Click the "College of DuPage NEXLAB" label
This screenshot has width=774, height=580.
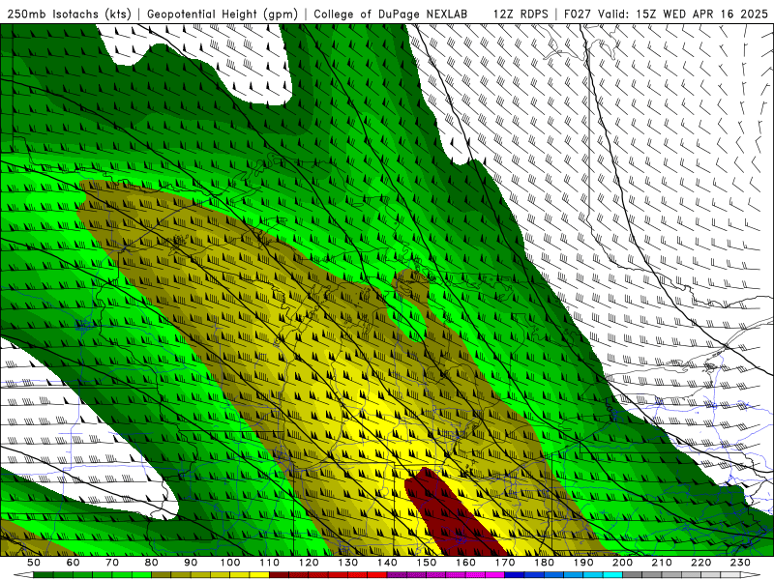[x=391, y=14]
